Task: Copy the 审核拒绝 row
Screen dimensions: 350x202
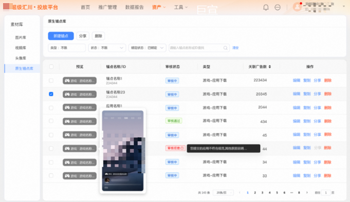Action: click(307, 148)
